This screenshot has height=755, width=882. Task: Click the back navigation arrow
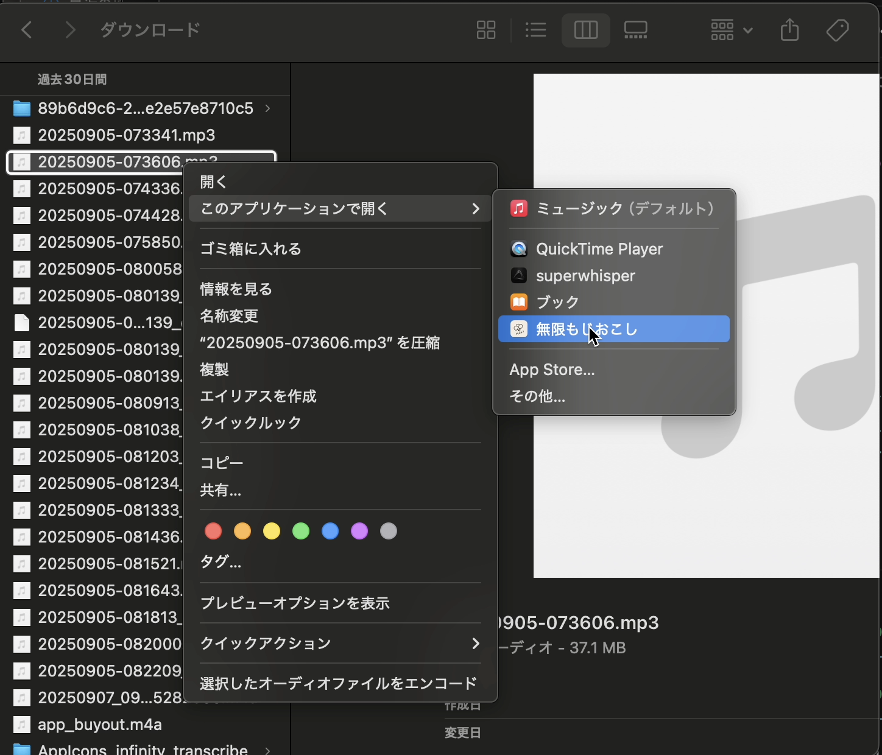pyautogui.click(x=26, y=30)
